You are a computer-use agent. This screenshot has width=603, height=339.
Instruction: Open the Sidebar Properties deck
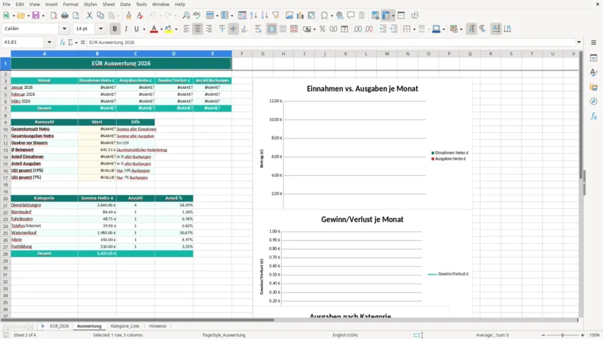point(594,58)
